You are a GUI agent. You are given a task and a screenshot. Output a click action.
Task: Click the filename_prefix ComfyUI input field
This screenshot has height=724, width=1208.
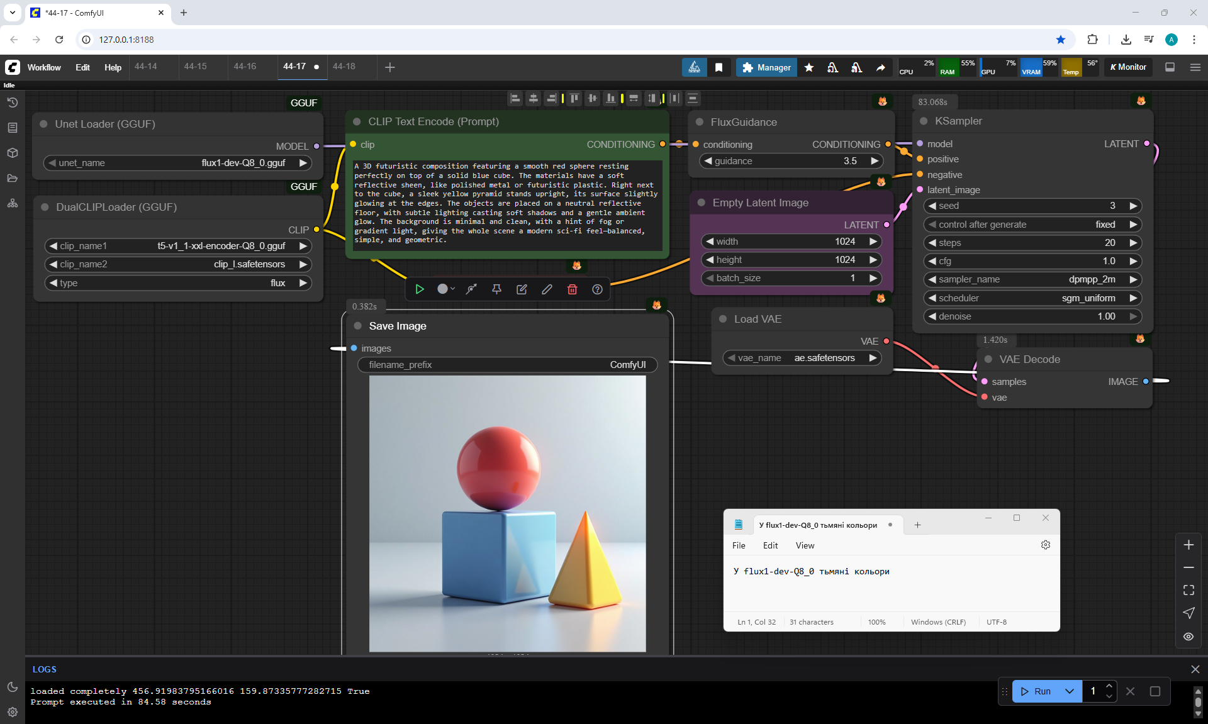tap(507, 365)
